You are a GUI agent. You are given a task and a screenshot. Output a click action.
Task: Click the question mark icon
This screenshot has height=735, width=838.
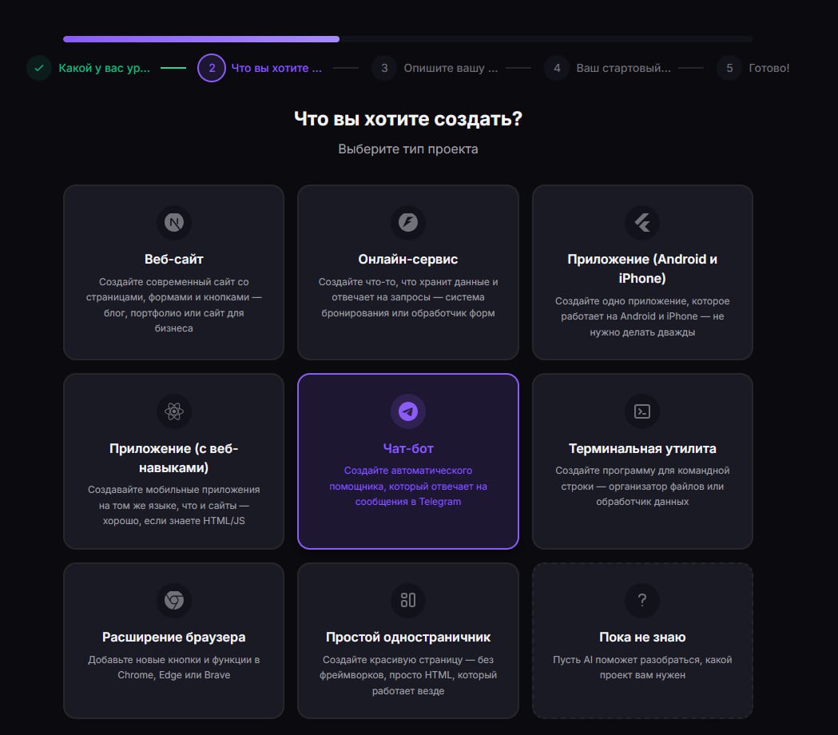click(x=642, y=600)
